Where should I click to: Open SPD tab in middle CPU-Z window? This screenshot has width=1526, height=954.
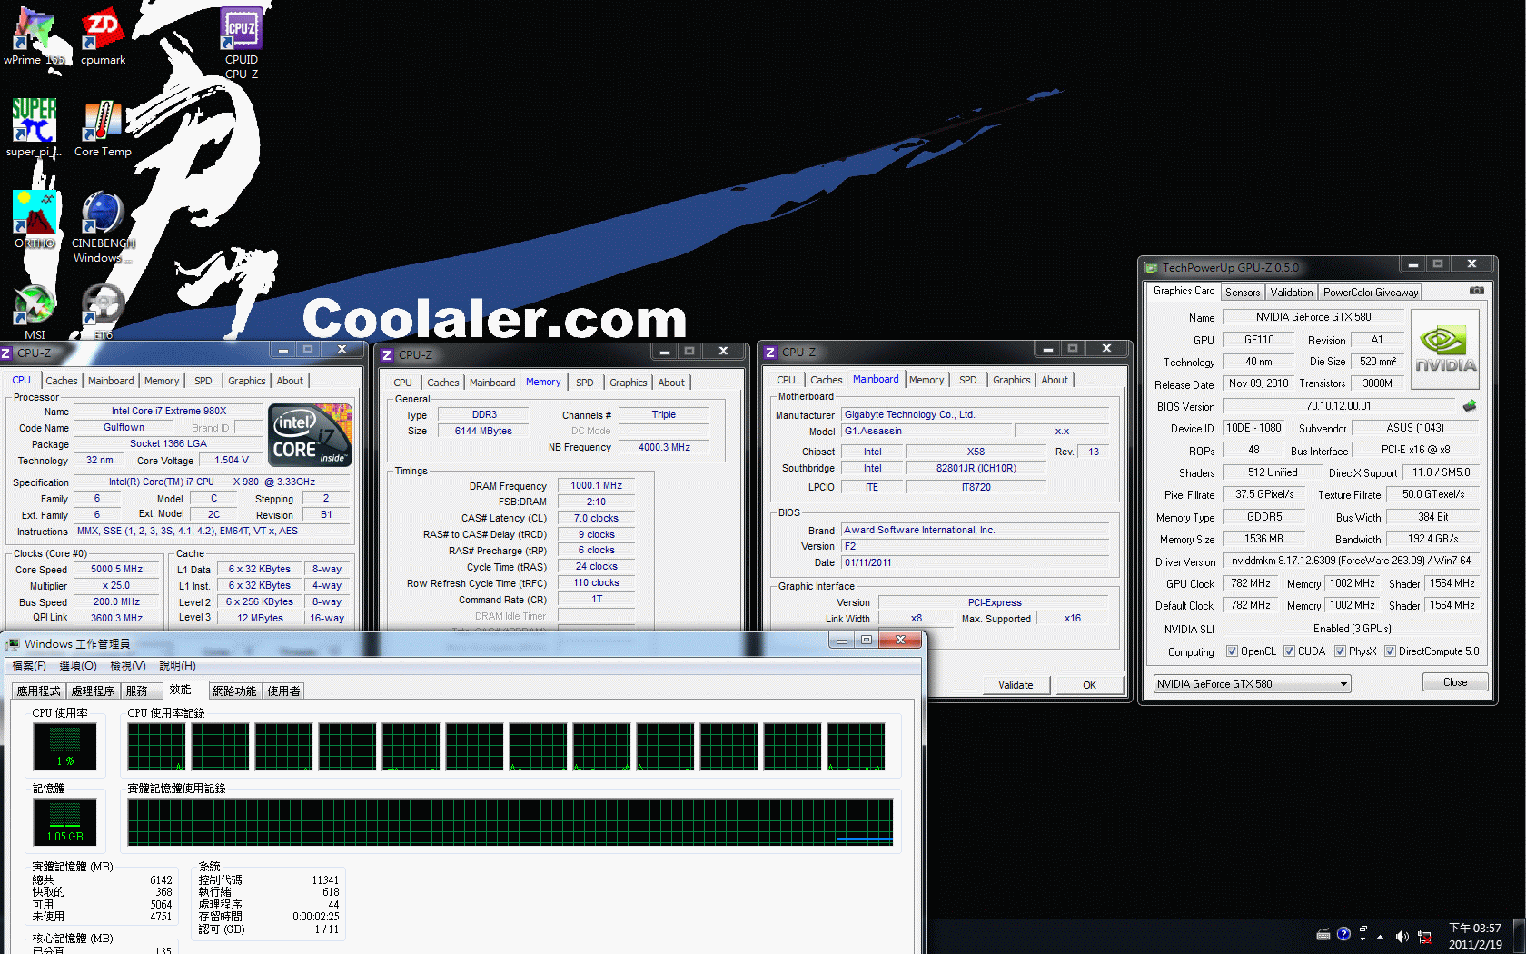pyautogui.click(x=585, y=383)
